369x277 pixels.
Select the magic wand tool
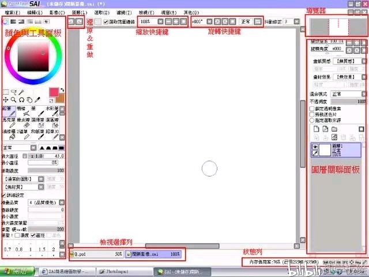point(21,92)
